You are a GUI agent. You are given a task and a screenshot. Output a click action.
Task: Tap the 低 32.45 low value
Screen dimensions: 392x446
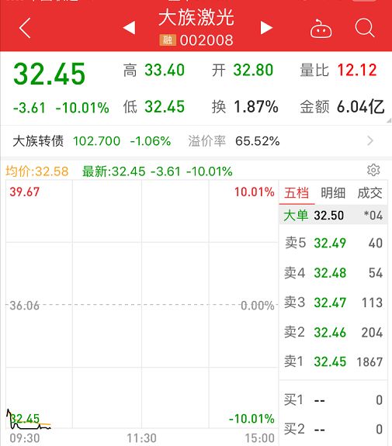coord(165,107)
